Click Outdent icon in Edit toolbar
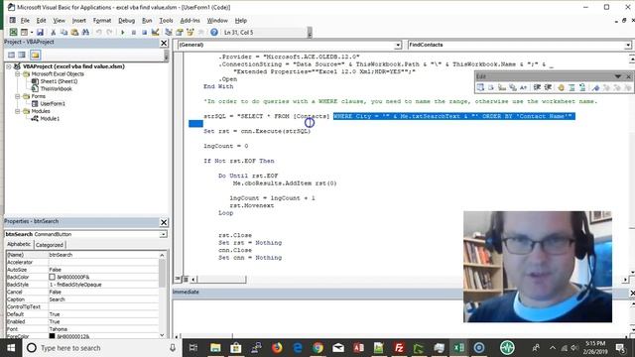635x357 pixels. click(548, 87)
